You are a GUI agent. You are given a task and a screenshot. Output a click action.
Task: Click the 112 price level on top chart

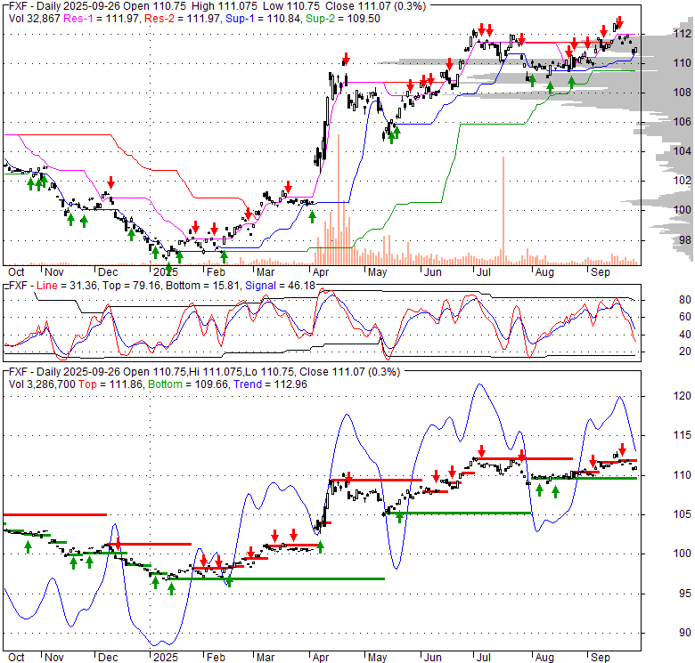(683, 34)
